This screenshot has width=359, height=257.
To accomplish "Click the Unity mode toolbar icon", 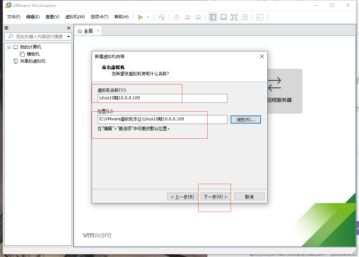I will [x=245, y=17].
